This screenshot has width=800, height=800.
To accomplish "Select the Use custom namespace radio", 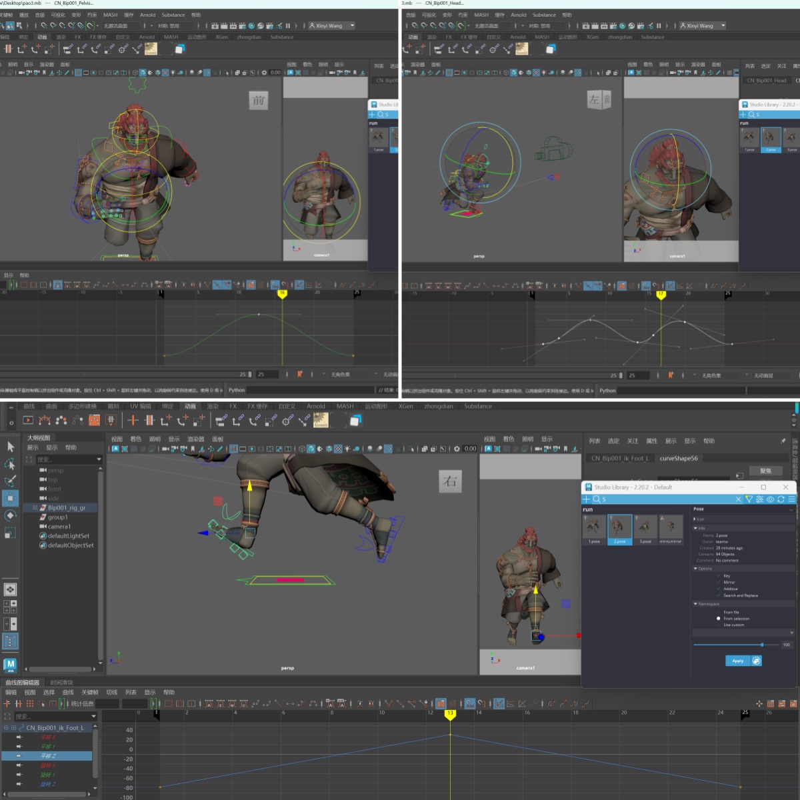I will point(719,625).
